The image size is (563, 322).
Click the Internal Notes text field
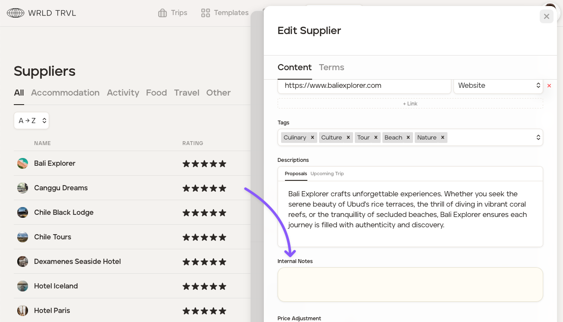click(410, 285)
